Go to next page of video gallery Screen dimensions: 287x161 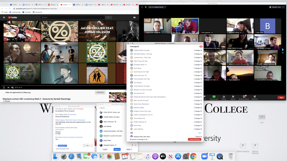pos(283,49)
